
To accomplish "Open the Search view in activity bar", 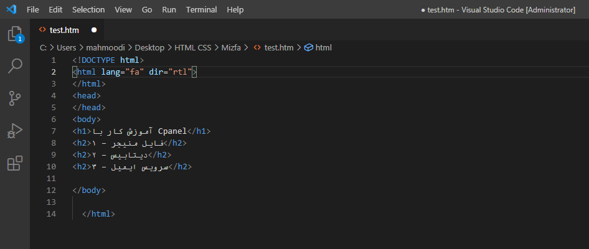I will [x=15, y=66].
